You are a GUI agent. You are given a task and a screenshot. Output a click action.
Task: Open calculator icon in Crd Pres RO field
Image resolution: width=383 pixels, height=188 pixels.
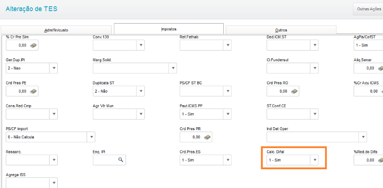(294, 91)
